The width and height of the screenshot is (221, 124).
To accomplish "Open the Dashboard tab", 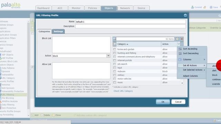I will pos(44,8).
